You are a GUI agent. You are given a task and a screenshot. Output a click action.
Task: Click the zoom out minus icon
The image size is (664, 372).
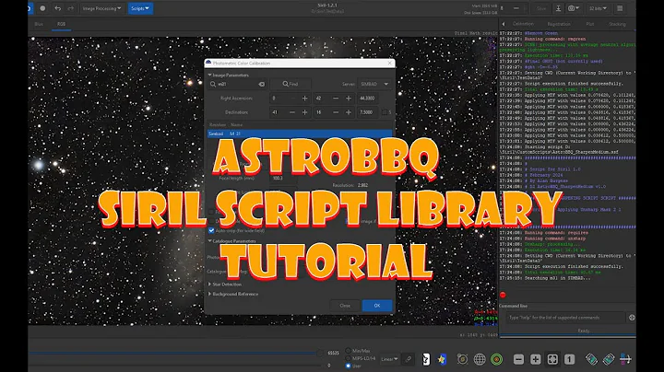[518, 359]
